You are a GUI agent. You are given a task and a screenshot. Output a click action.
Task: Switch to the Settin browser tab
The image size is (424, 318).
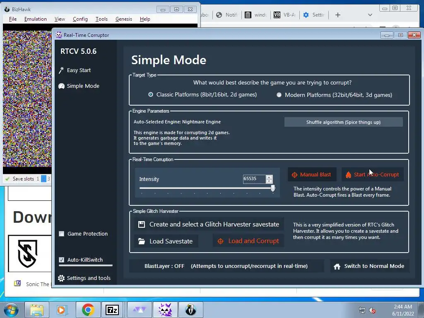click(314, 15)
